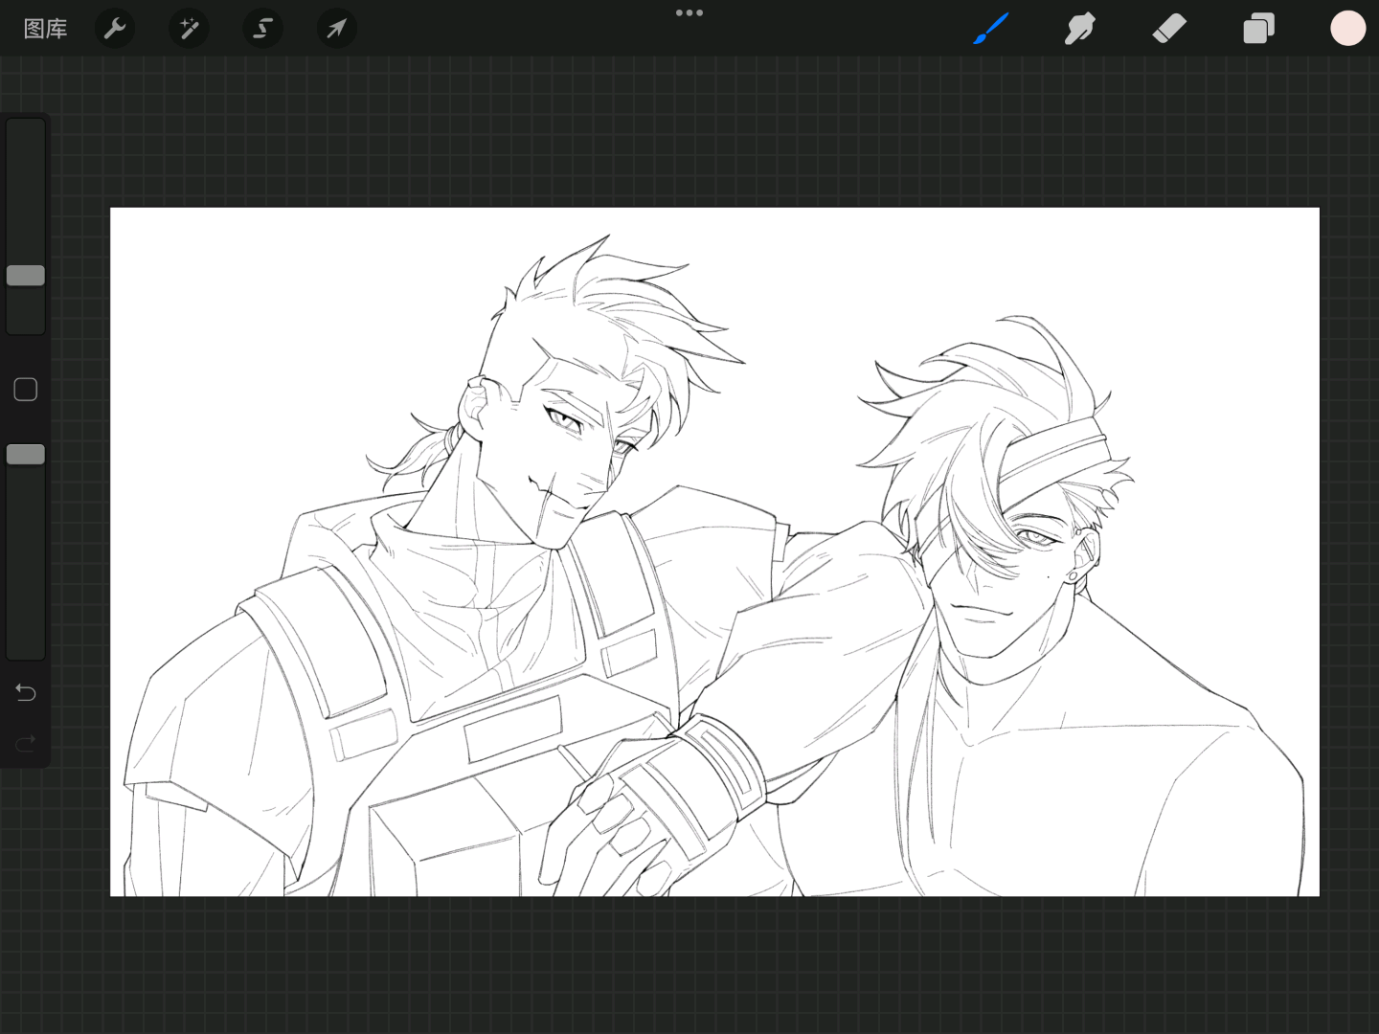Activate the Transform arrow tool
The width and height of the screenshot is (1379, 1034).
[336, 29]
